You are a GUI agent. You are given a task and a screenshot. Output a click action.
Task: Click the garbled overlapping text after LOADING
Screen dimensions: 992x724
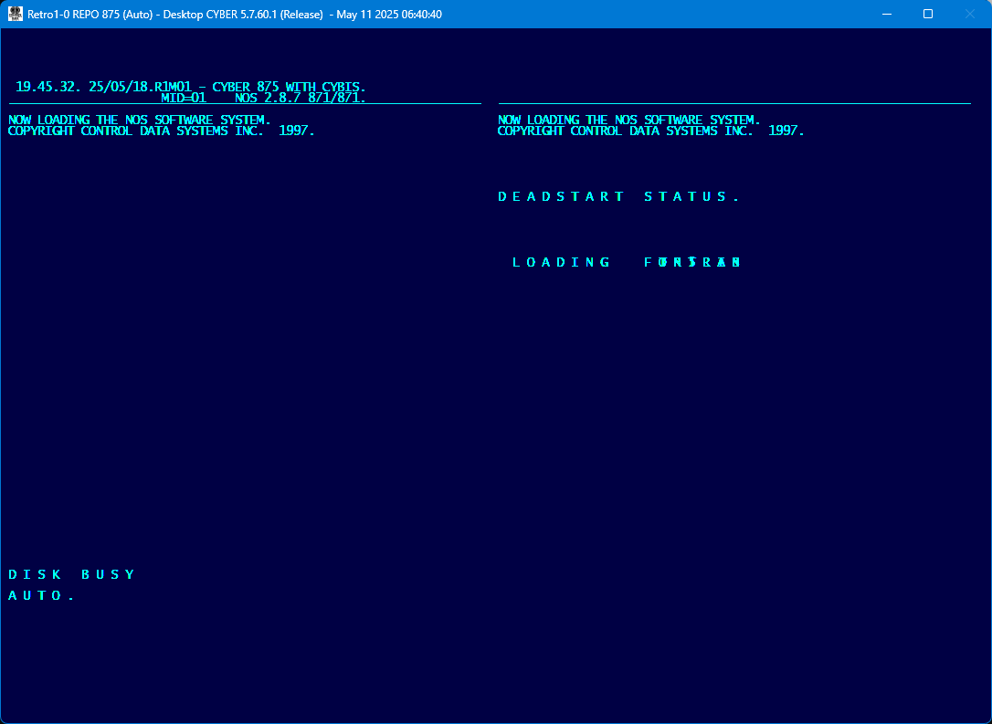point(692,262)
